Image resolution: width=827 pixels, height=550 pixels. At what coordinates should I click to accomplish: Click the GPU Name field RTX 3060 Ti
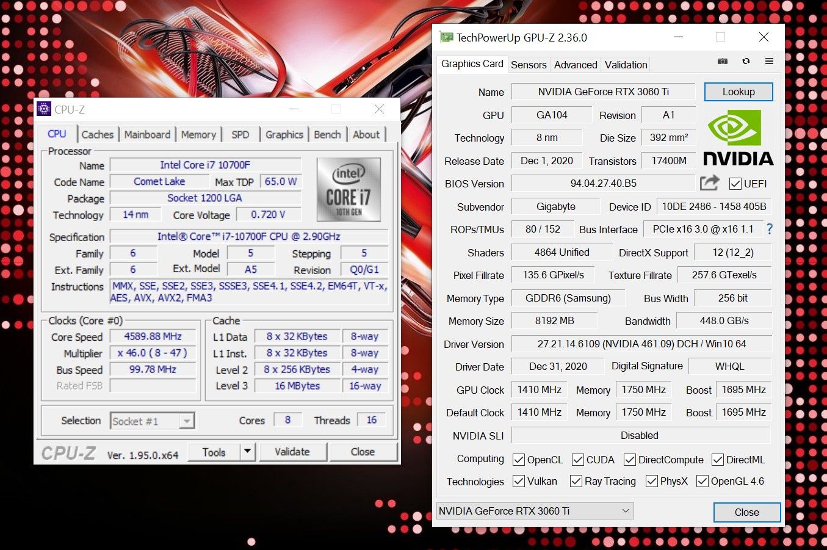point(603,92)
